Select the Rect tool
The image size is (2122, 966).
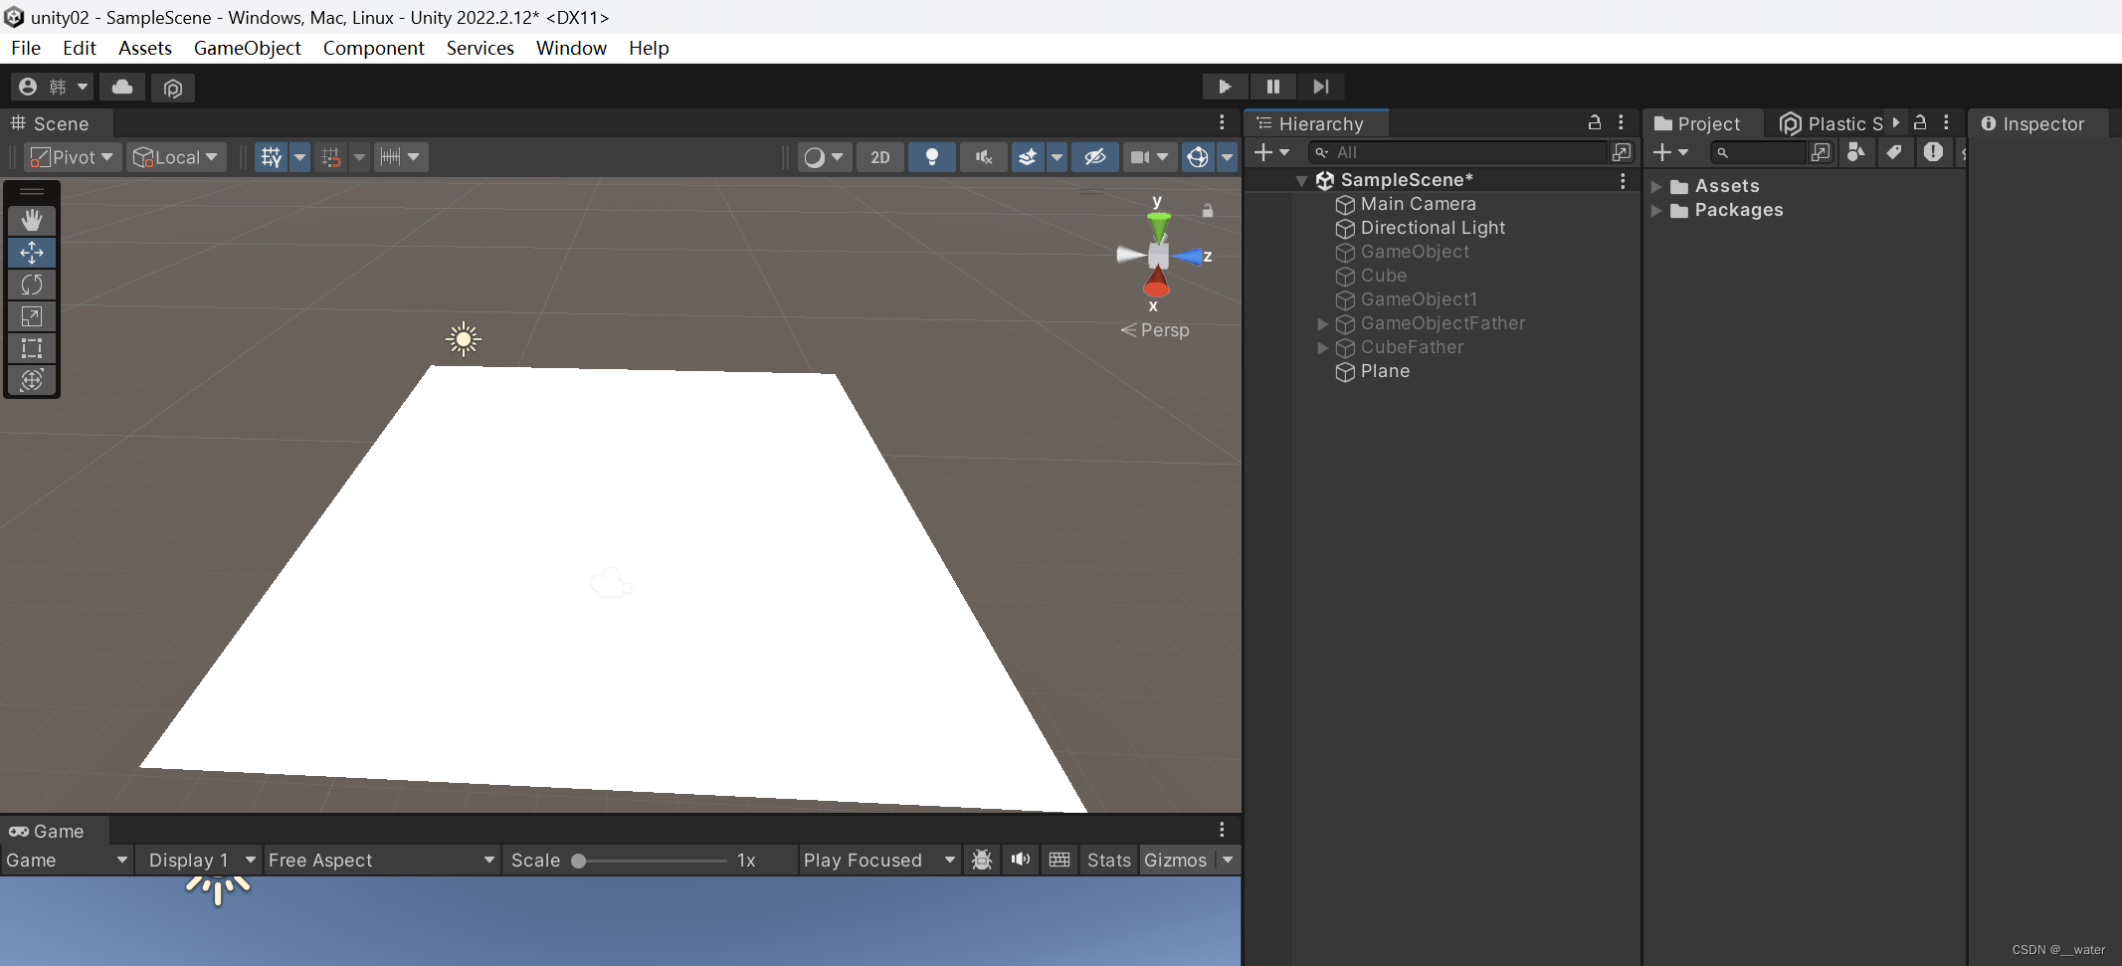[x=32, y=348]
